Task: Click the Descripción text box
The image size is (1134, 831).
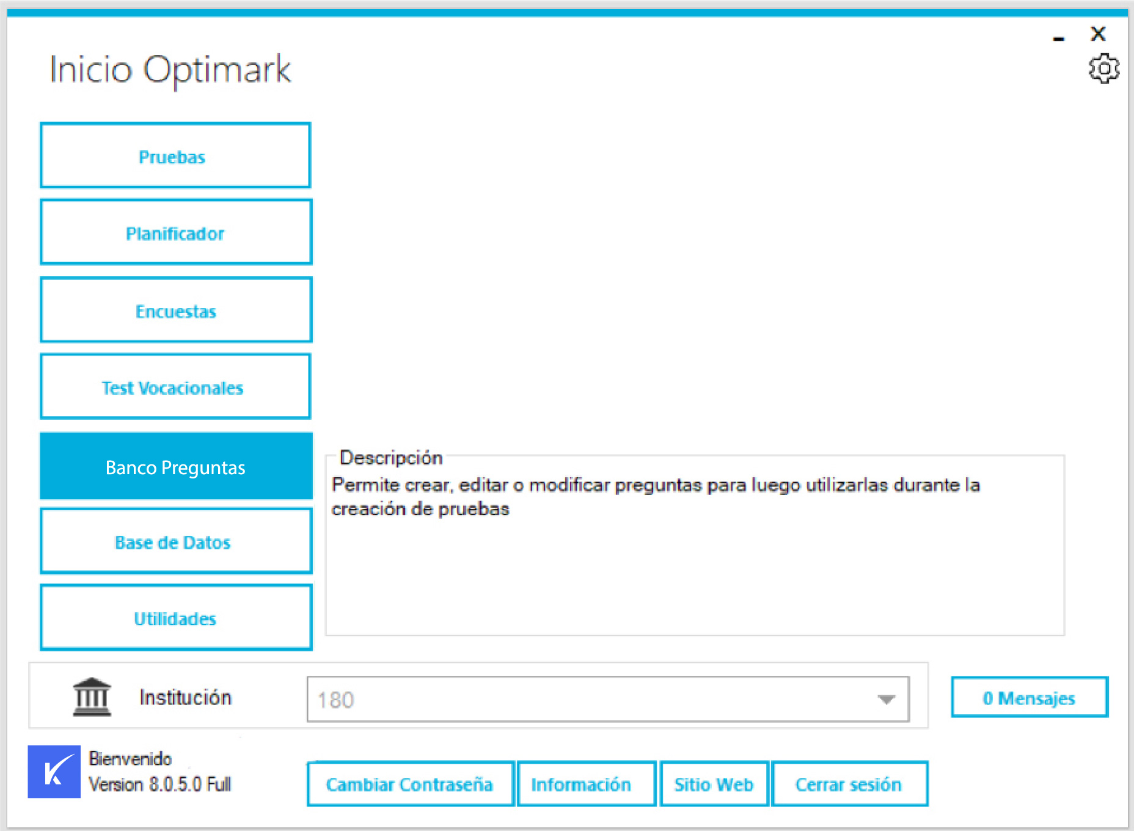Action: [x=695, y=545]
